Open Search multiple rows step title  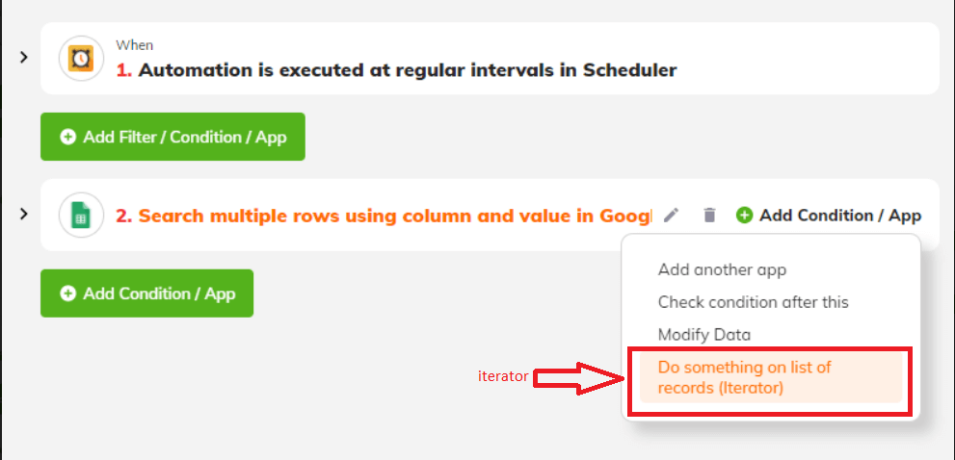coord(384,216)
